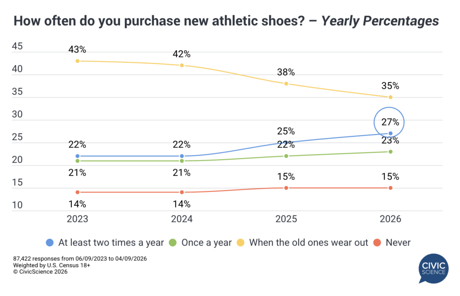This screenshot has width=460, height=296.
Task: Click the 2026 x-axis label
Action: (x=390, y=220)
